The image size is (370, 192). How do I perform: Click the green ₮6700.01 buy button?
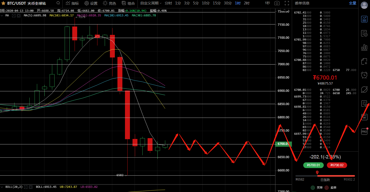click(314, 165)
